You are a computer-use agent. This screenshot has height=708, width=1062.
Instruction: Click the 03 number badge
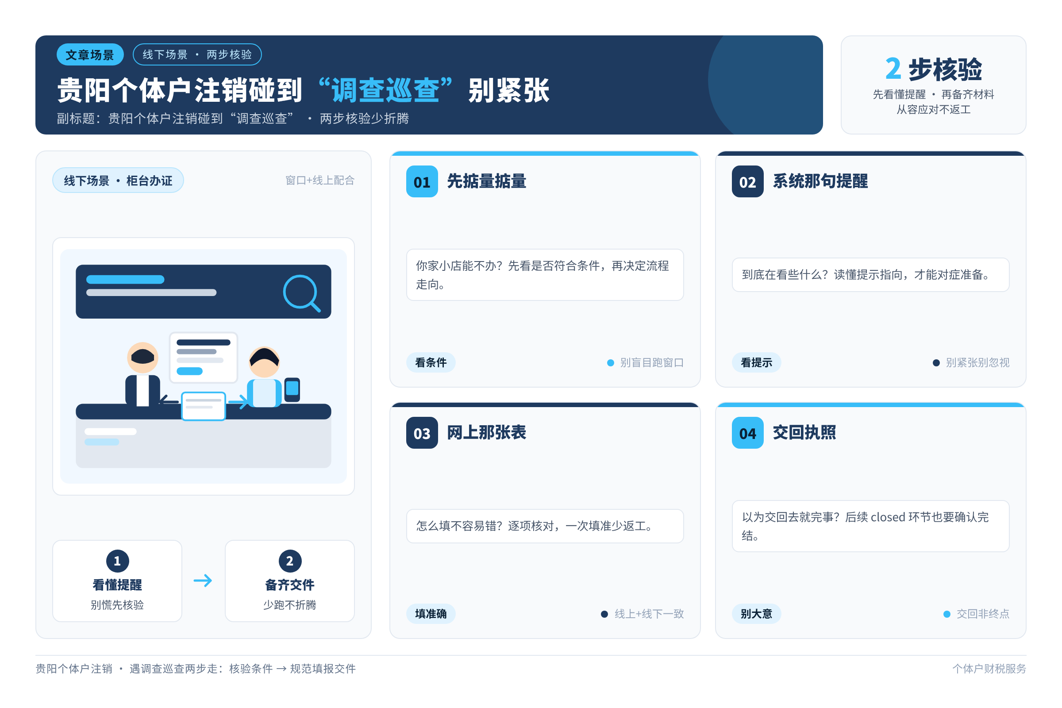[422, 433]
